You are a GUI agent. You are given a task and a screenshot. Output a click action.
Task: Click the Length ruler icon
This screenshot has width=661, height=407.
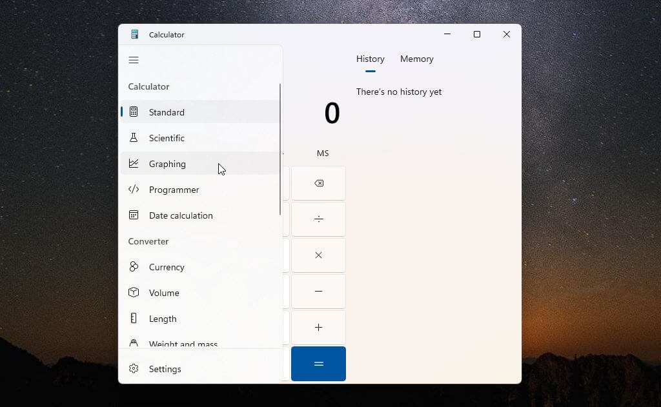coord(134,318)
